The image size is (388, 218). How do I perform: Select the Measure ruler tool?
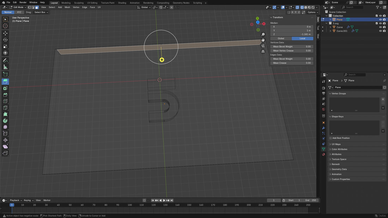(x=5, y=67)
